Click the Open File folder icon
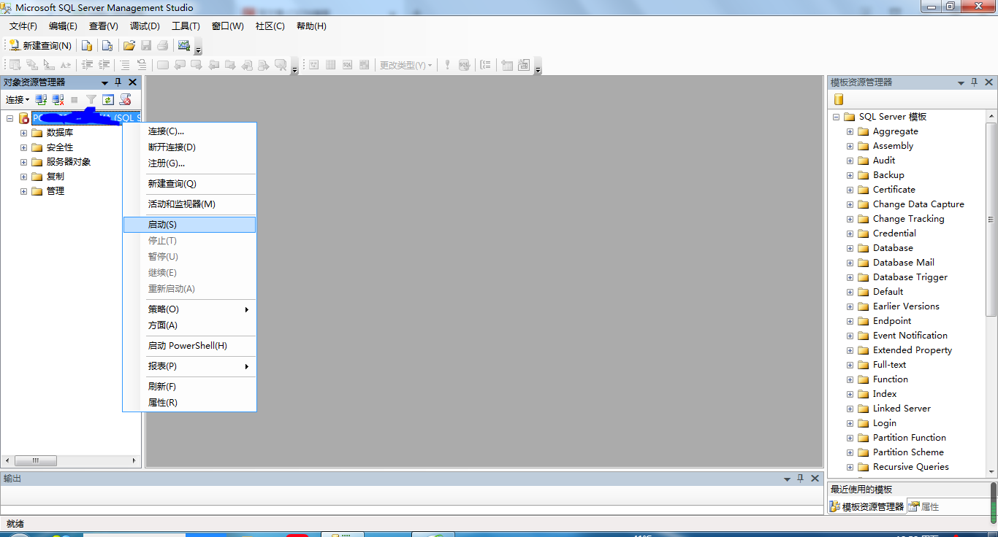 point(129,45)
